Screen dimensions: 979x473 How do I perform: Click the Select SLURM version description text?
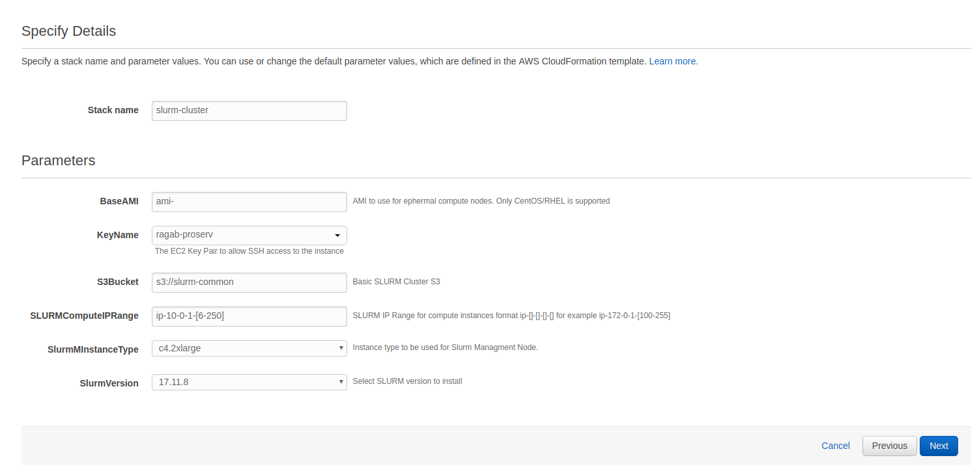click(x=407, y=381)
